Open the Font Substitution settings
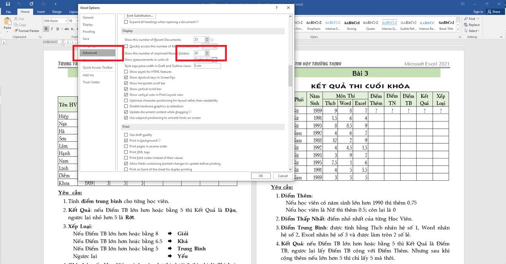Screen dimensions: 506x264 tap(140, 16)
